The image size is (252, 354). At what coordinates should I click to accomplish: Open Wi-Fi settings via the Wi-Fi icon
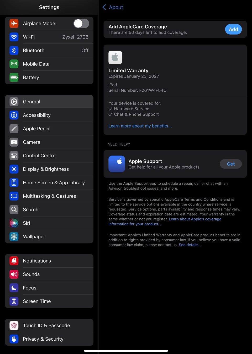pos(14,37)
